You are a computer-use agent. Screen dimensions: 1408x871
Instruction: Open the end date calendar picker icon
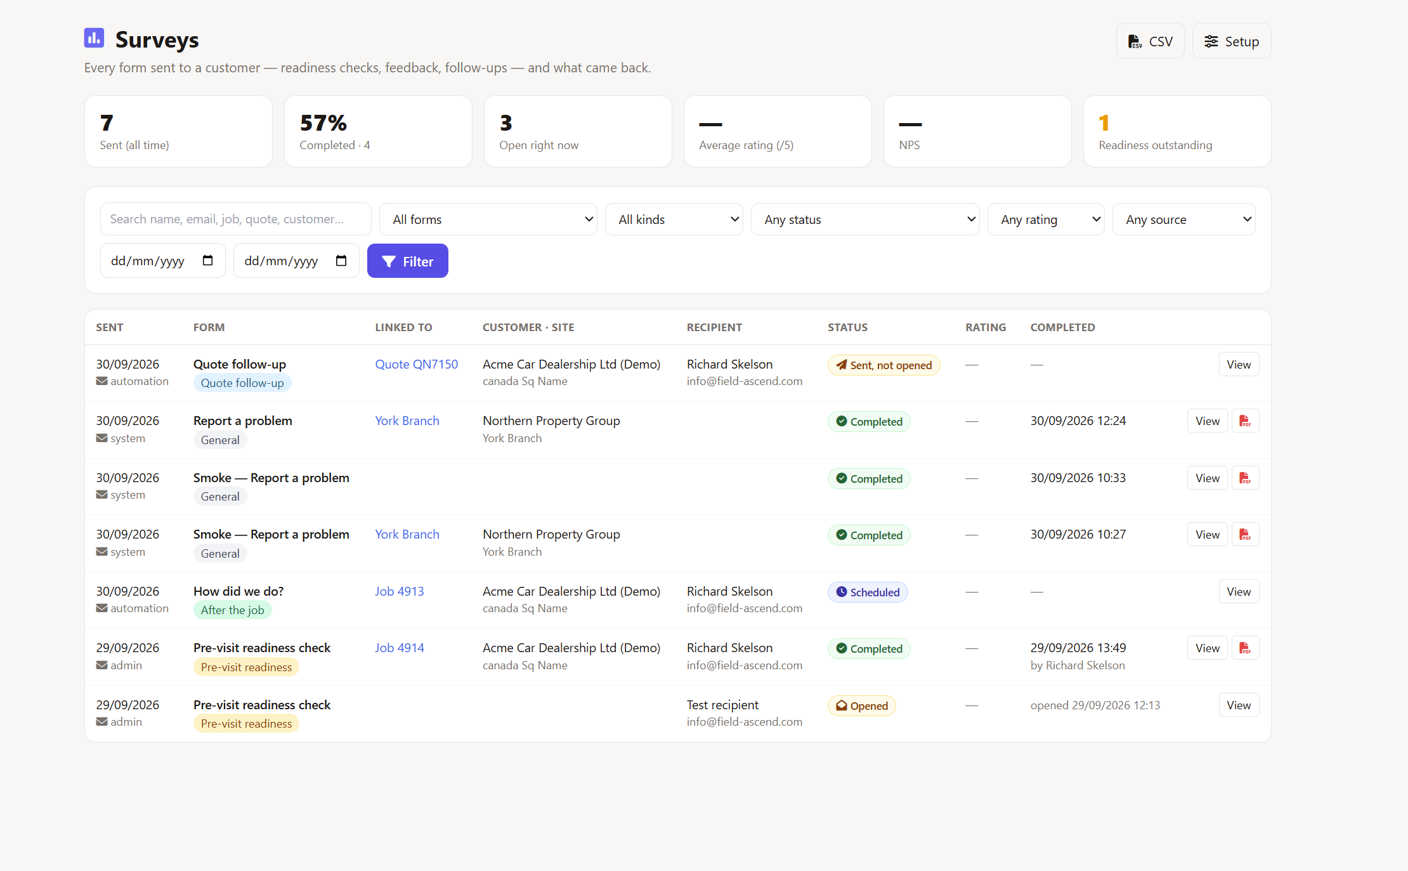click(341, 261)
